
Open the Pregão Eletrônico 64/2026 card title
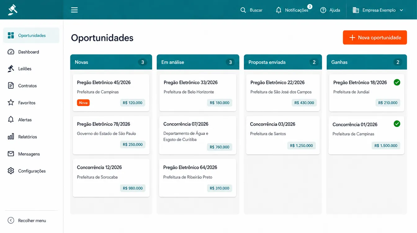pos(190,167)
